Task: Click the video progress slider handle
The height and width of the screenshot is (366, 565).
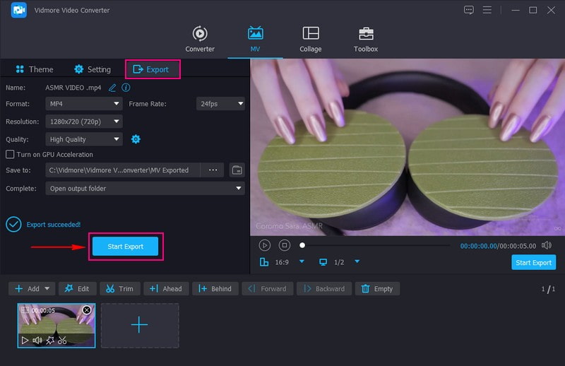Action: pyautogui.click(x=302, y=245)
